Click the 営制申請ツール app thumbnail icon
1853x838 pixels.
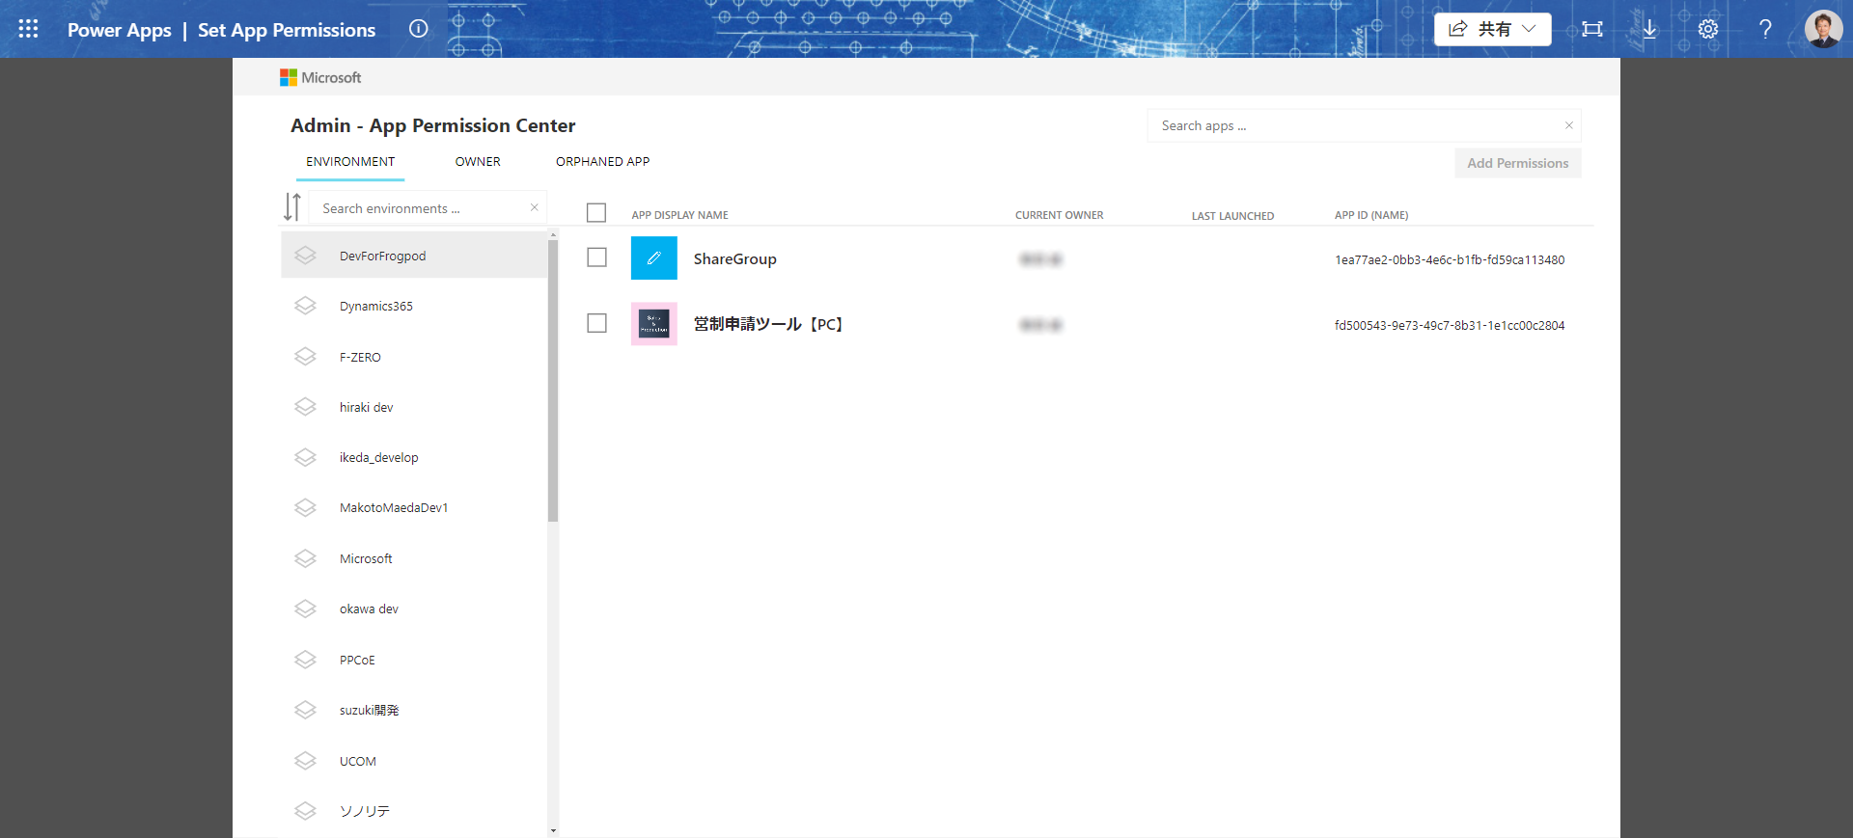(x=654, y=324)
